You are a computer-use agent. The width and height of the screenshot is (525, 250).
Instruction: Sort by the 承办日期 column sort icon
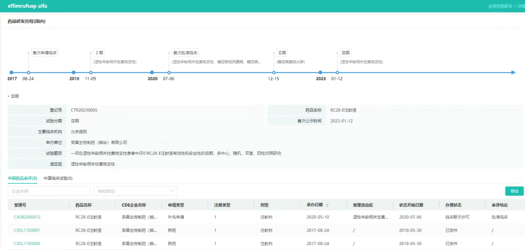[327, 205]
